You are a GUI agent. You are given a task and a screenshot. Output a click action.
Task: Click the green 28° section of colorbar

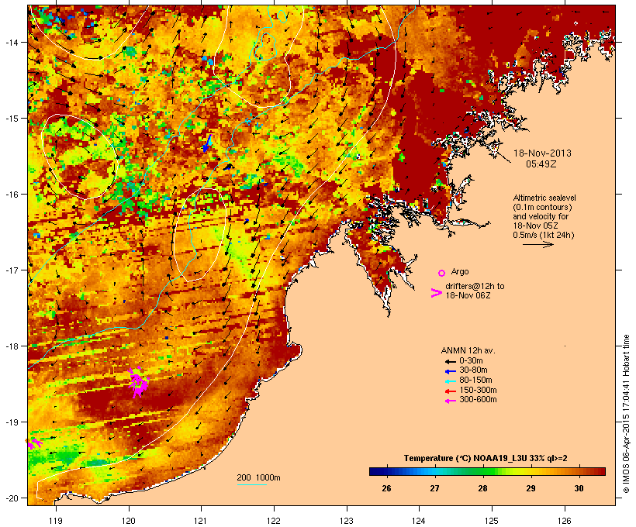click(x=482, y=471)
